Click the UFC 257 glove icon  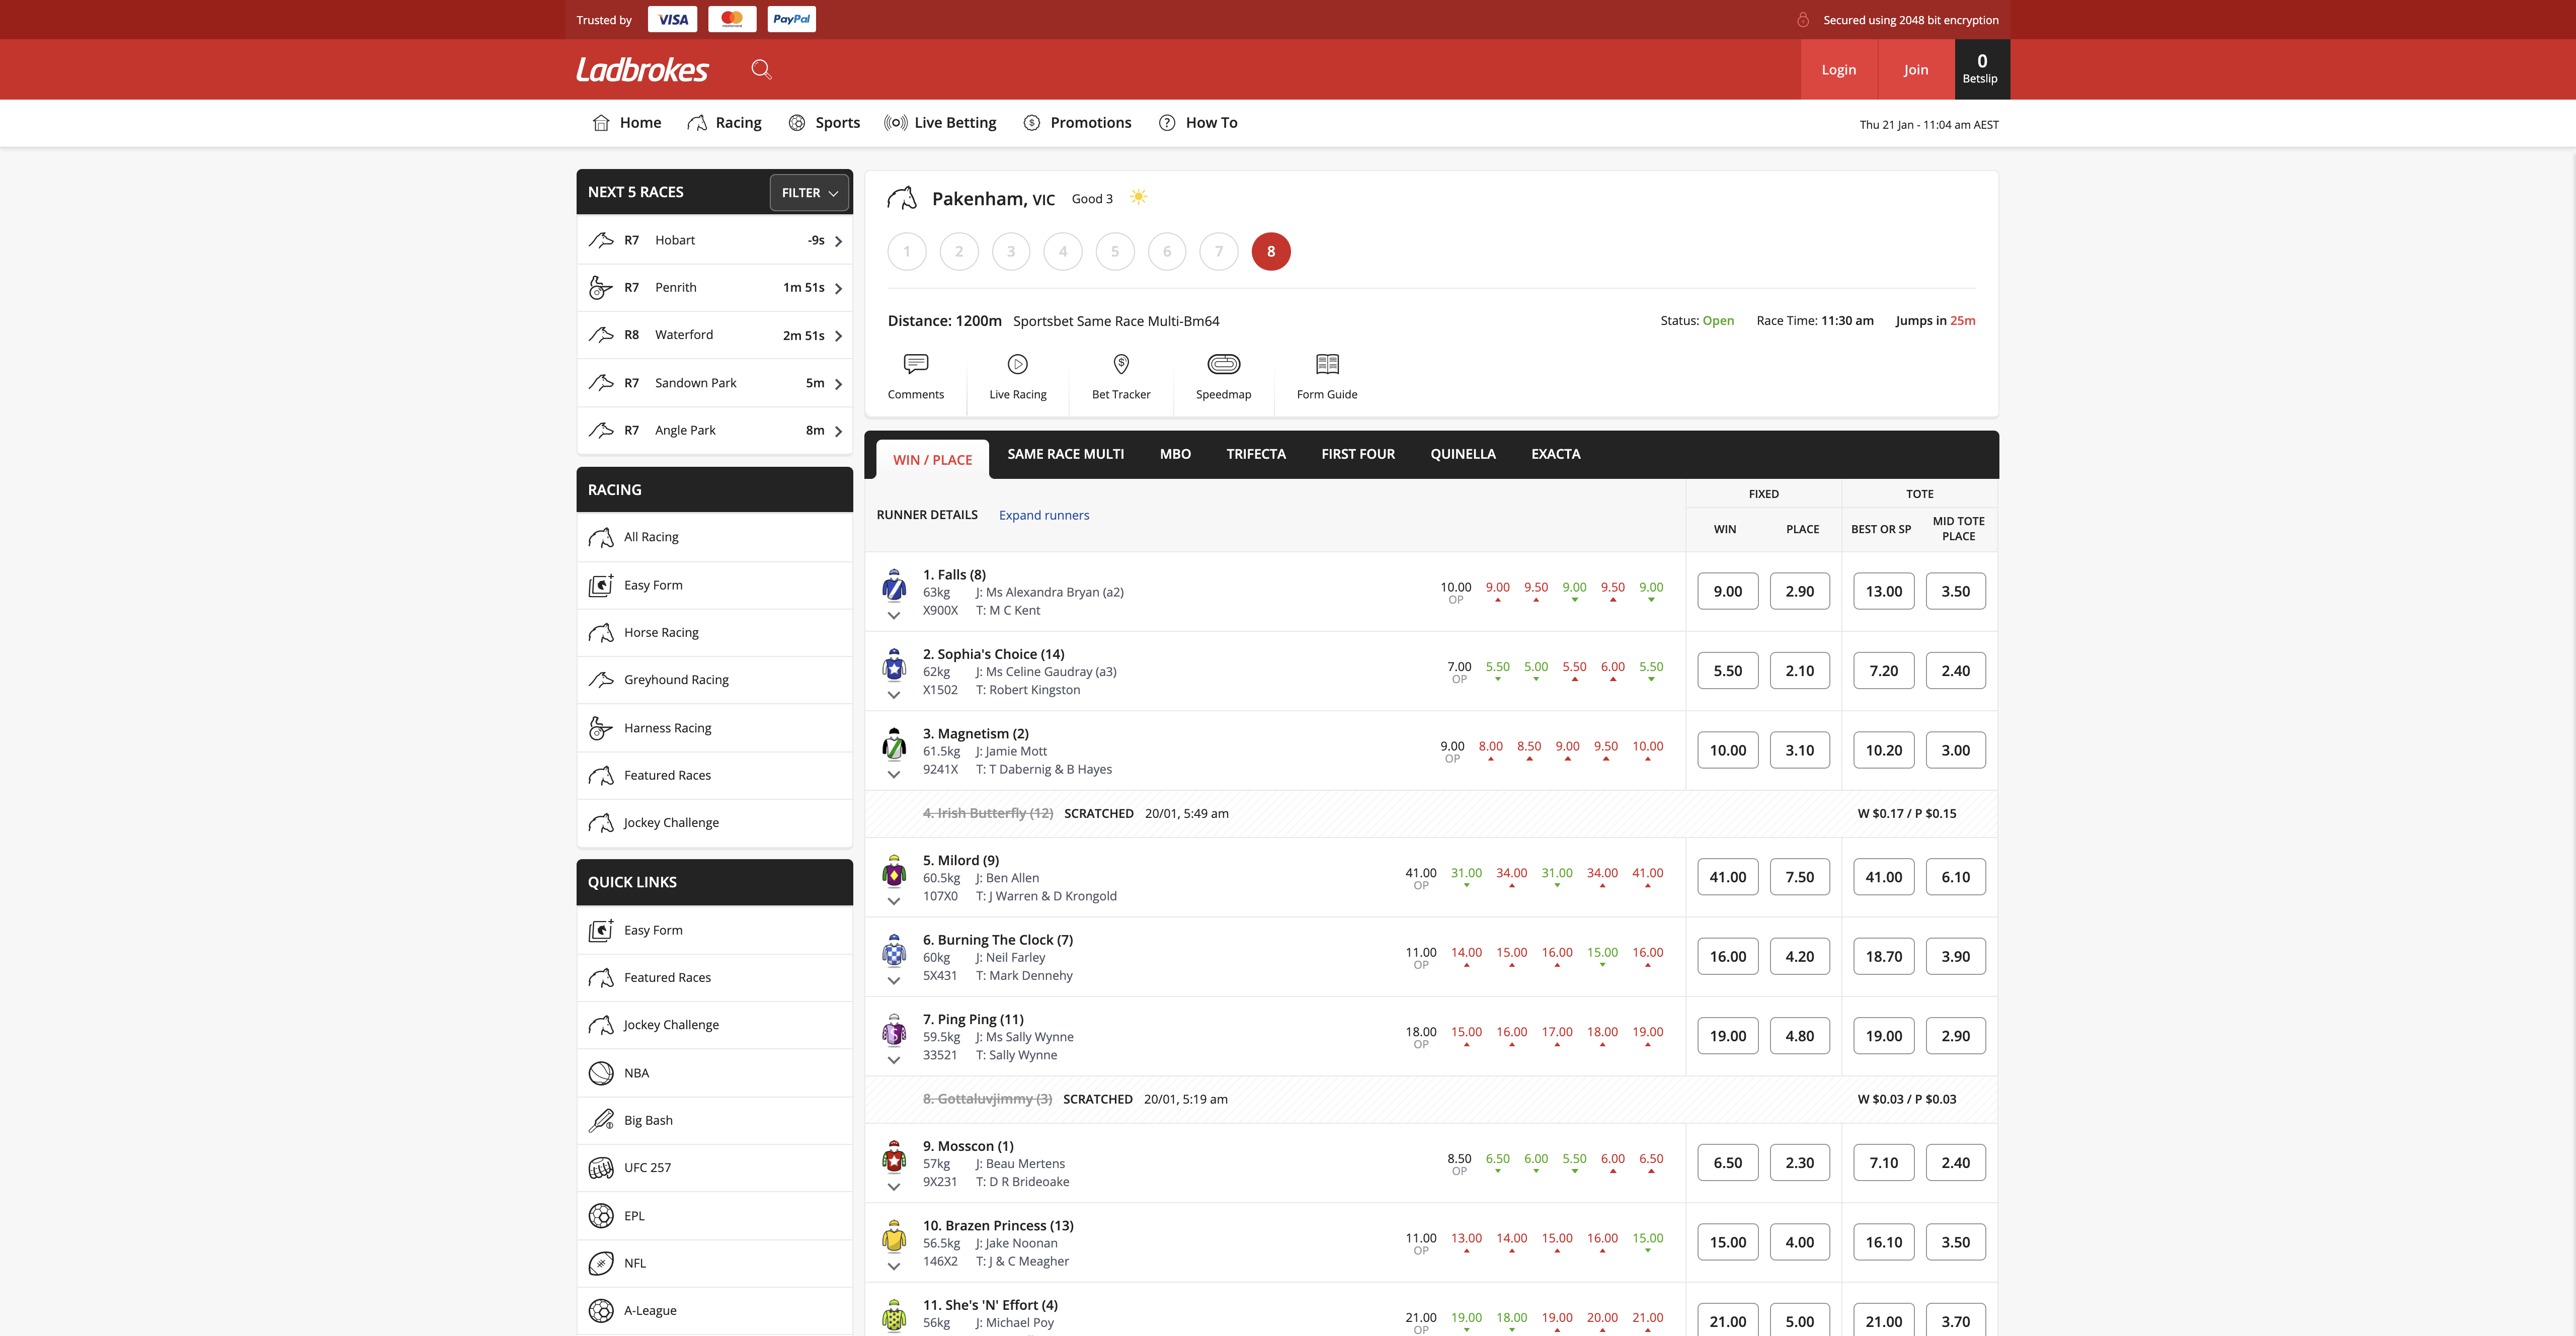click(601, 1168)
